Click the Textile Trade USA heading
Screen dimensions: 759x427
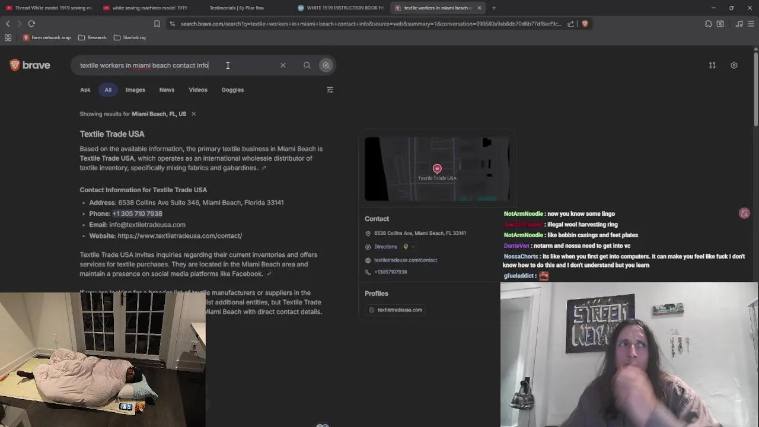point(112,134)
